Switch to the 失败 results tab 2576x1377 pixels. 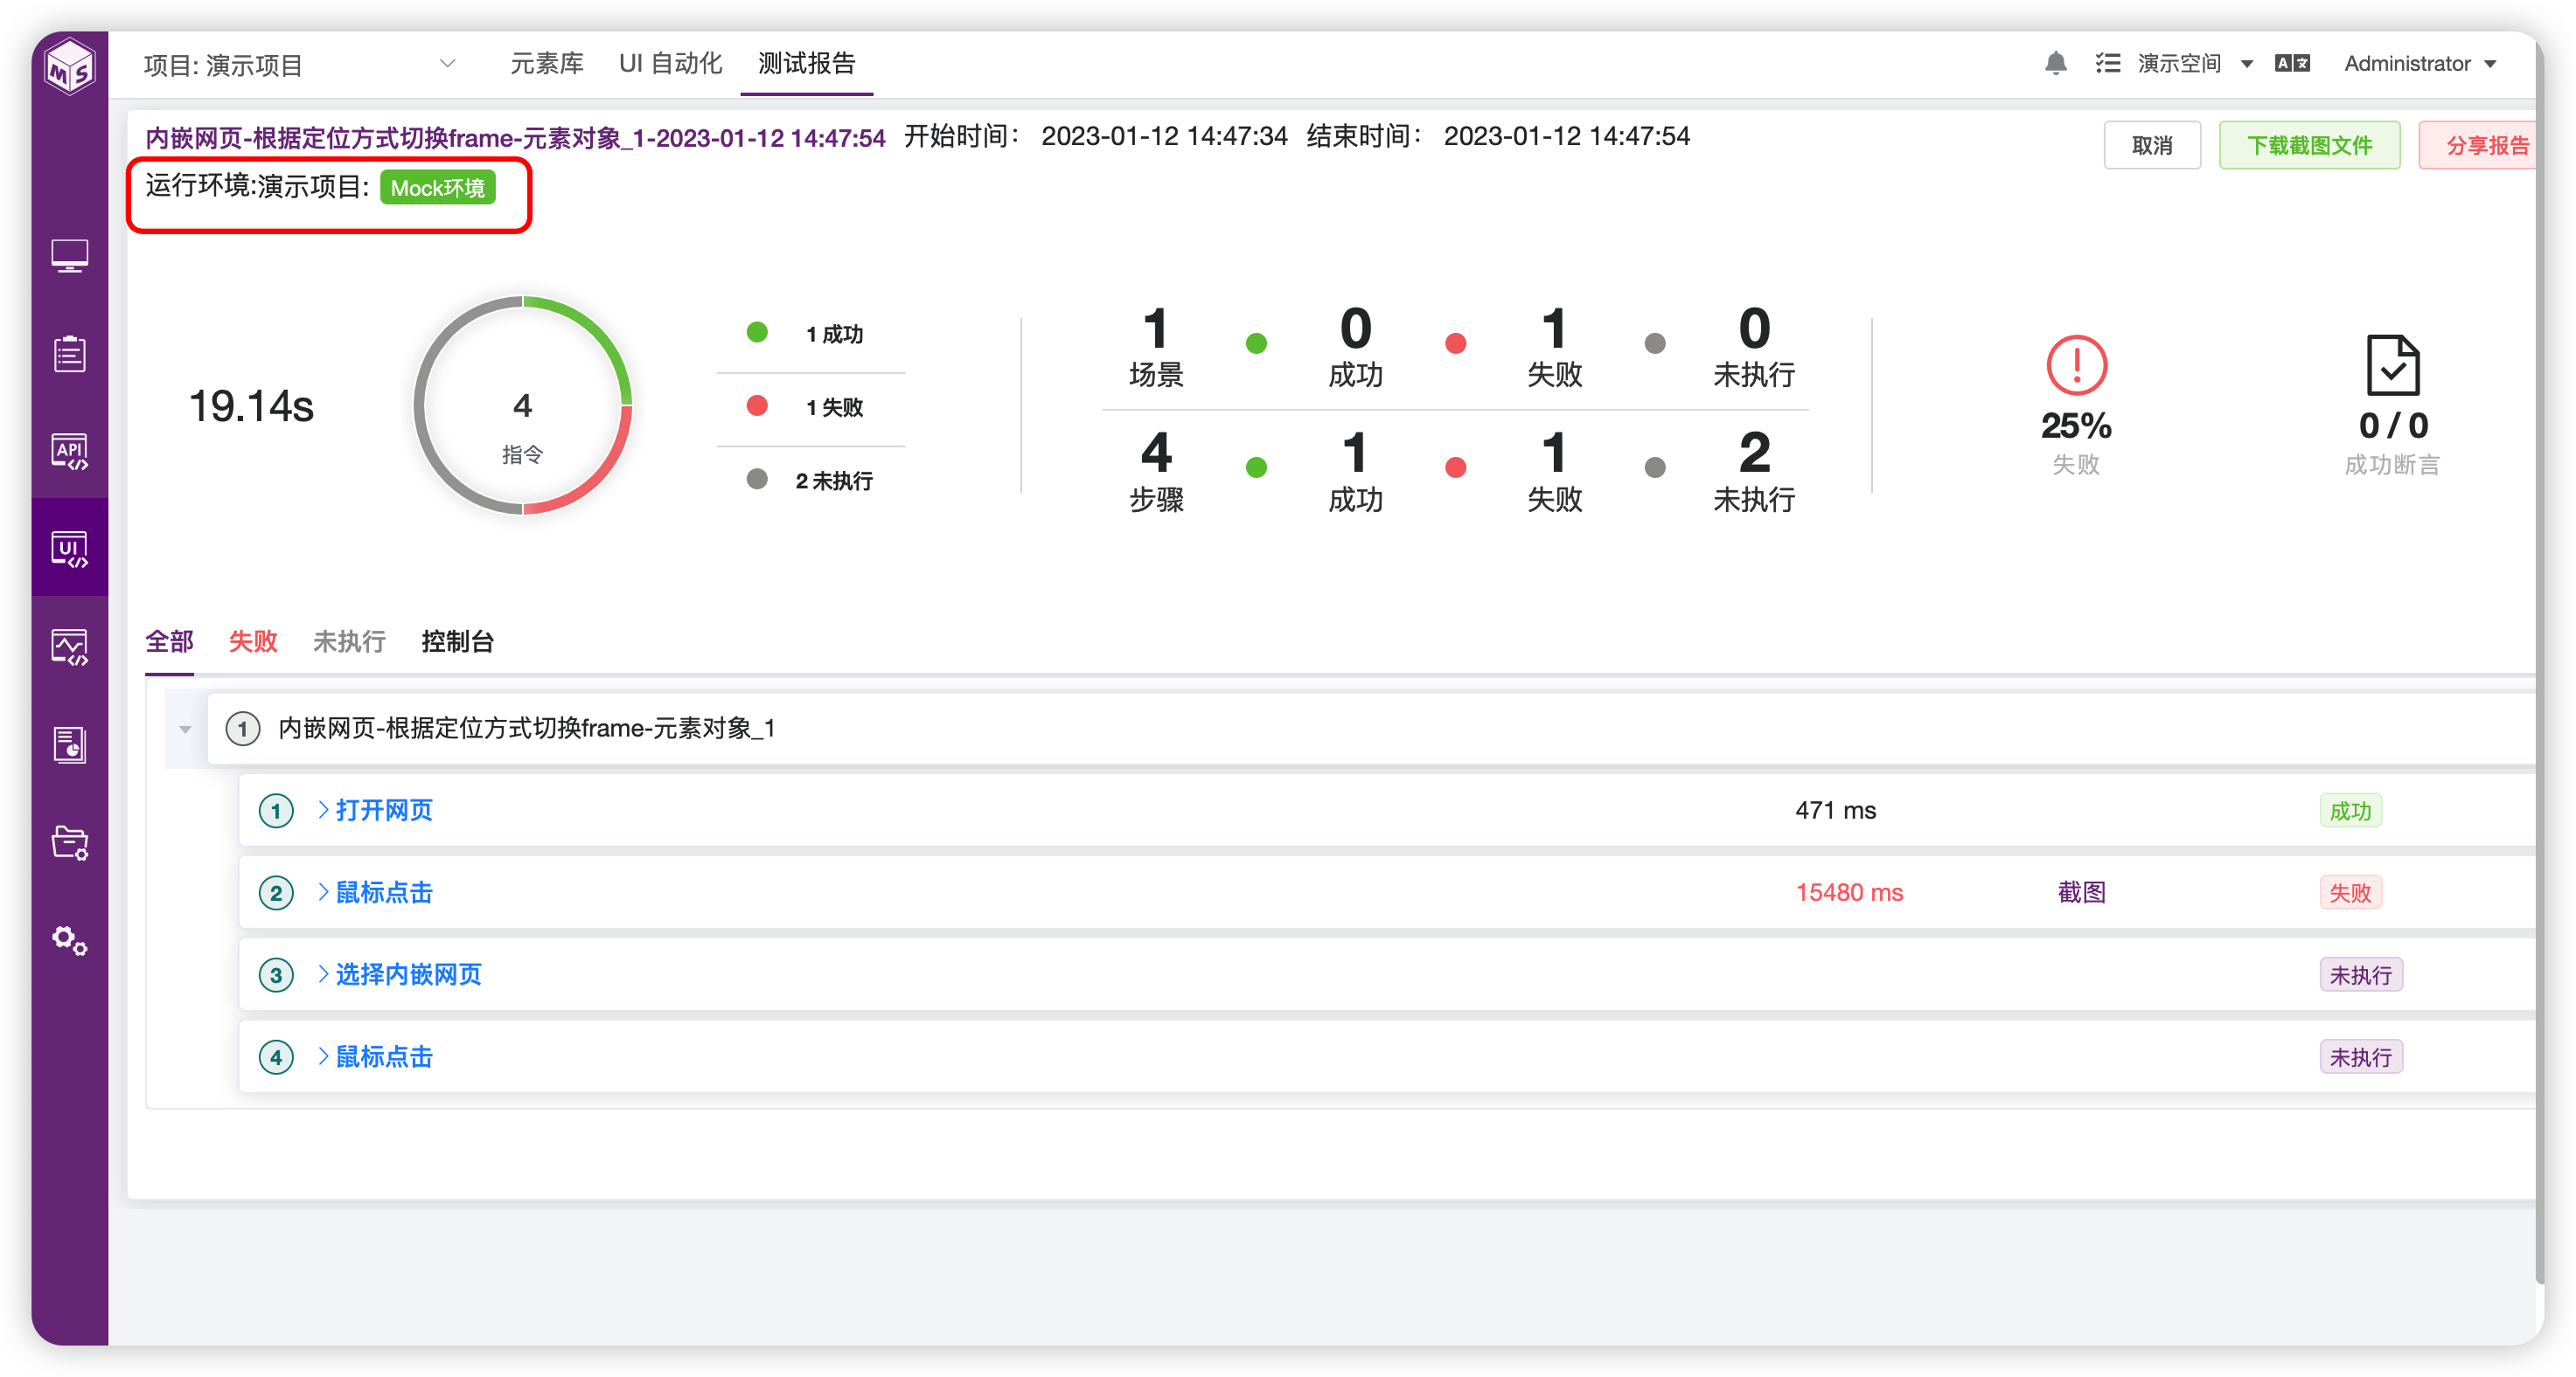[252, 641]
